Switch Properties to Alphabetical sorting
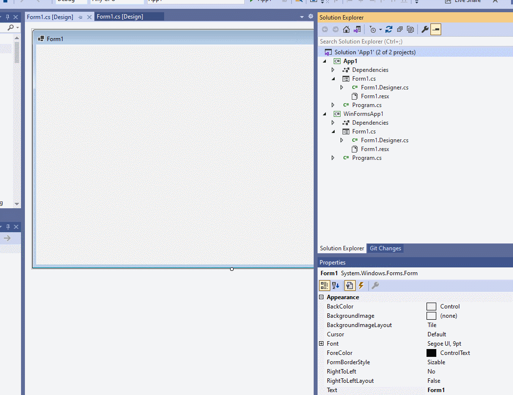Image resolution: width=513 pixels, height=395 pixels. (x=335, y=285)
